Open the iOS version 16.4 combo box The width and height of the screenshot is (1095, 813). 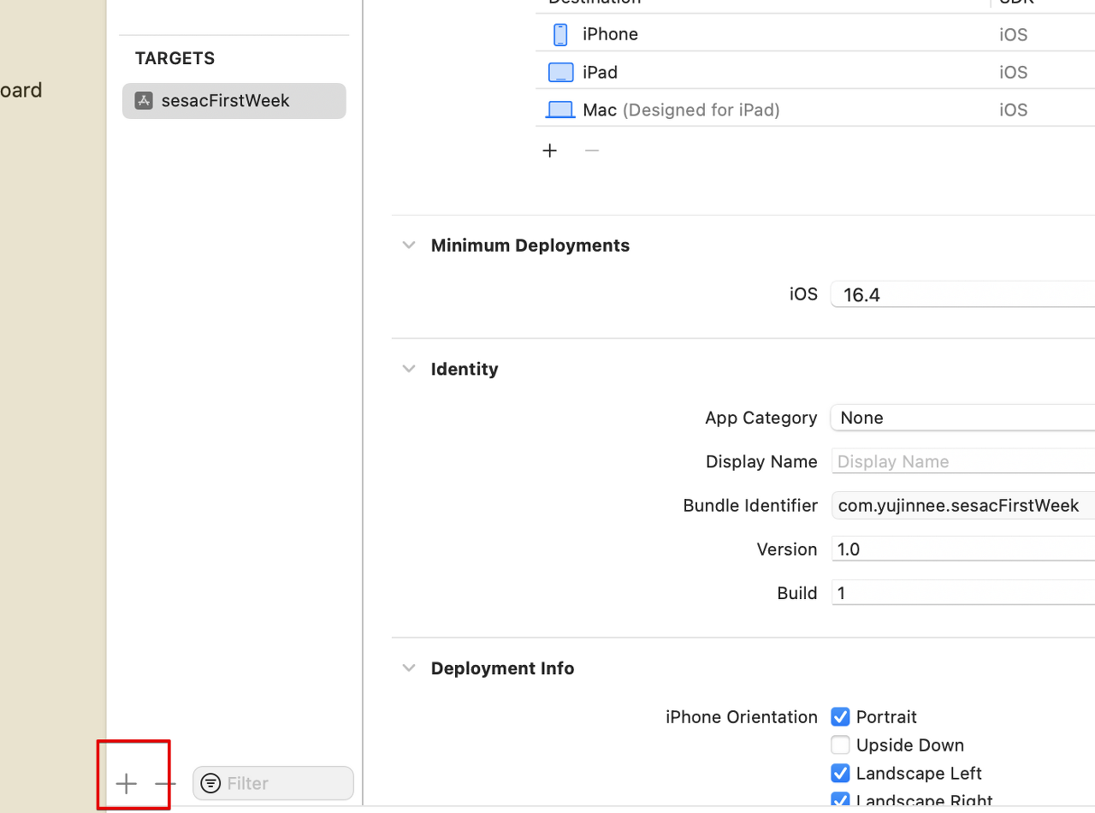tap(963, 294)
